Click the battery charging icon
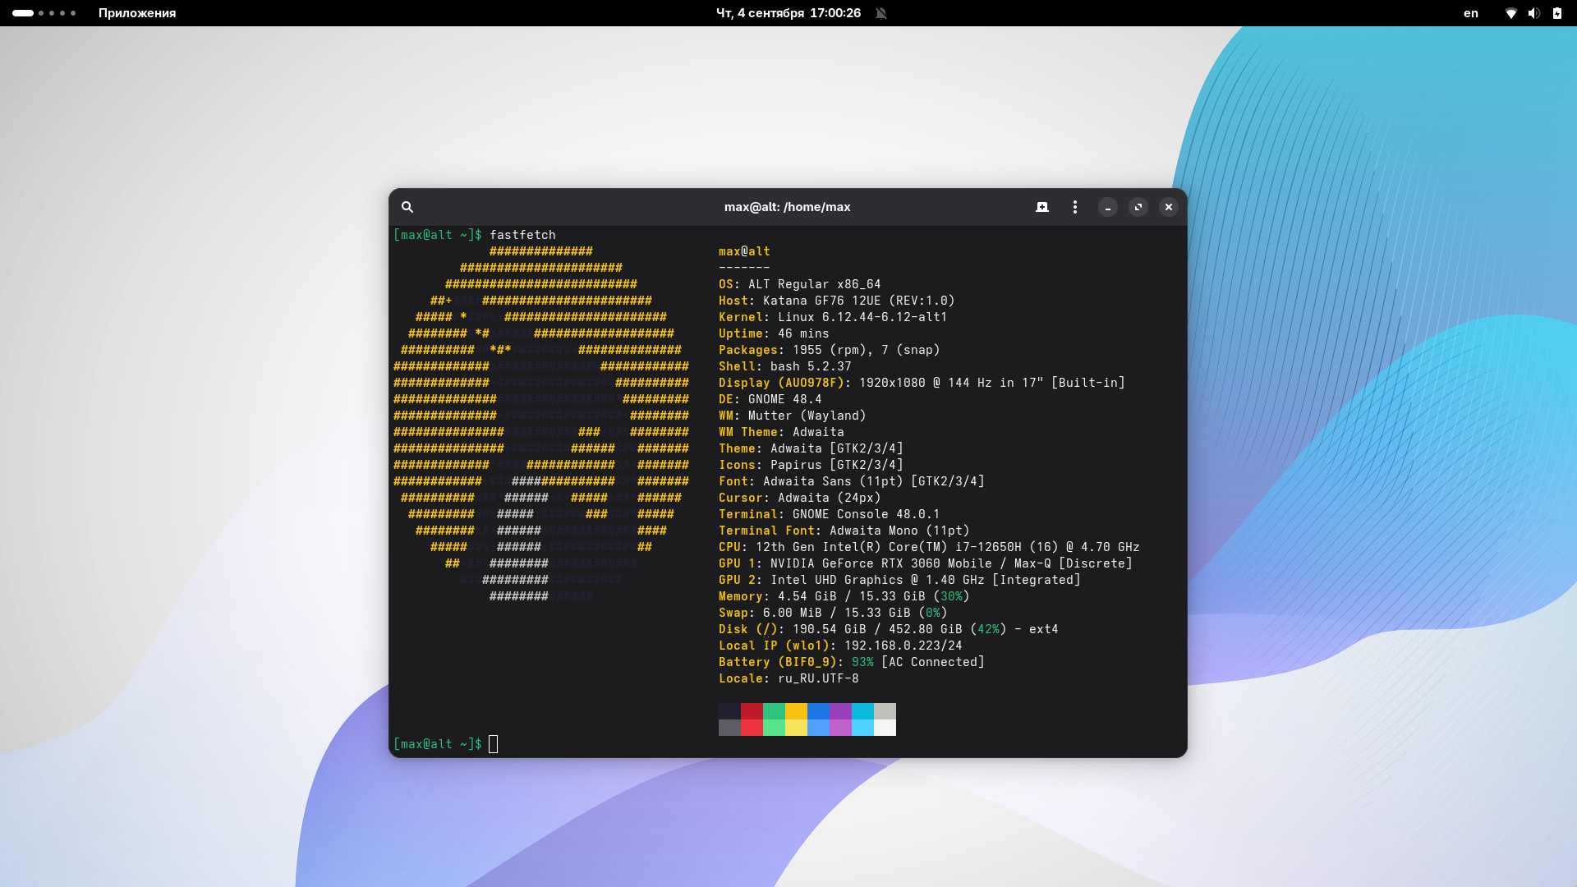 pyautogui.click(x=1557, y=13)
